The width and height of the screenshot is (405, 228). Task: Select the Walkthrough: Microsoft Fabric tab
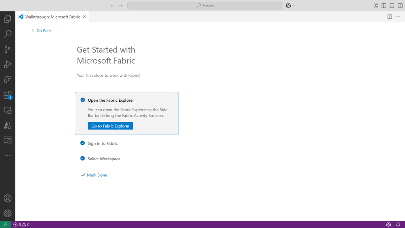[53, 17]
